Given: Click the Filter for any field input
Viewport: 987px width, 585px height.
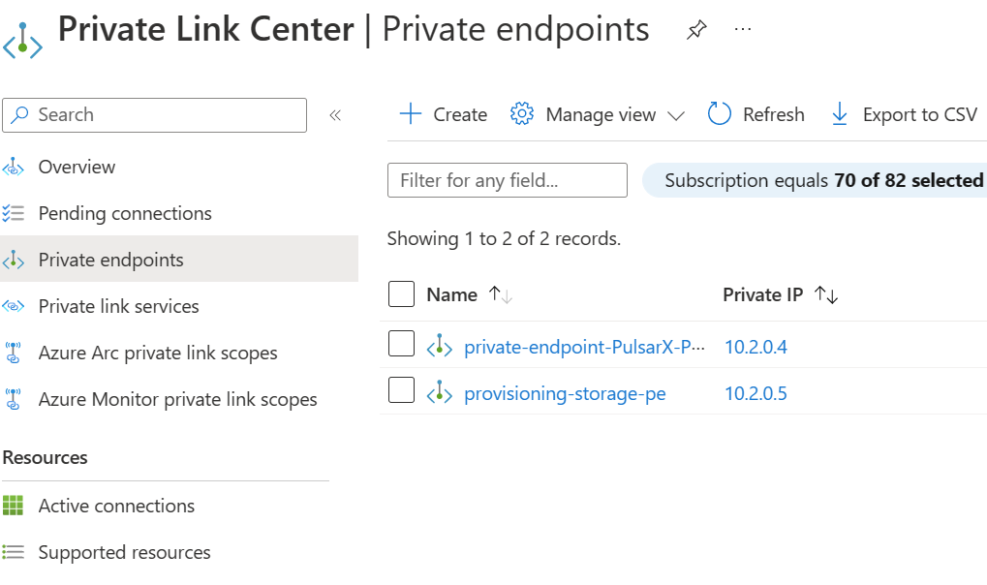Looking at the screenshot, I should (x=507, y=180).
